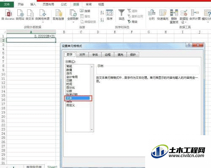
Task: Switch to the 页面布局 ribbon tab
Action: [48, 5]
